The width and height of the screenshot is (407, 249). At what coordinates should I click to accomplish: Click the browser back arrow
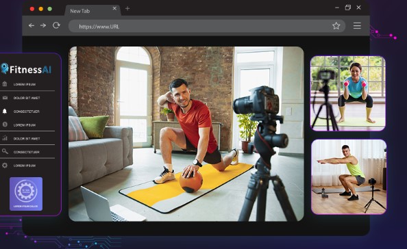tap(32, 25)
